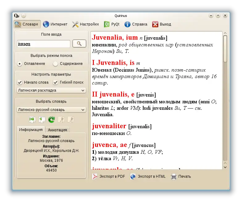The width and height of the screenshot is (242, 202).
Task: Switch to the Информация tab
Action: 31,130
